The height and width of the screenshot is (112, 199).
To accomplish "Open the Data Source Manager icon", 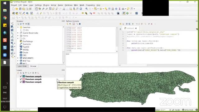I will [13, 13].
